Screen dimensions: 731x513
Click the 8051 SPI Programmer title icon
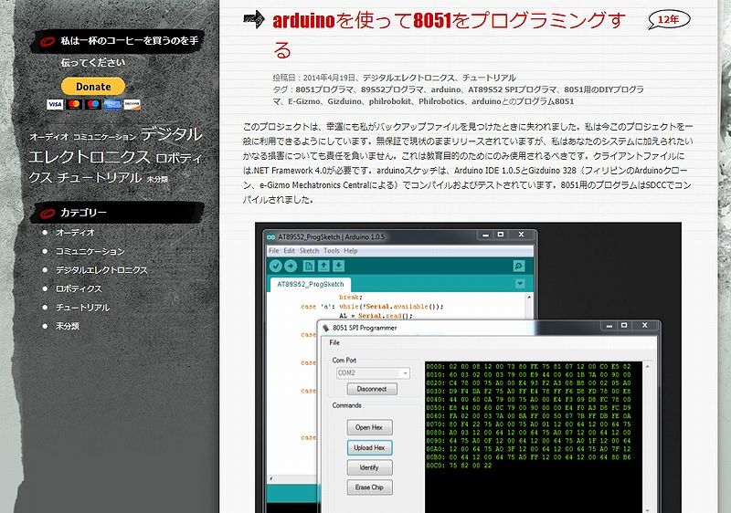coord(326,329)
